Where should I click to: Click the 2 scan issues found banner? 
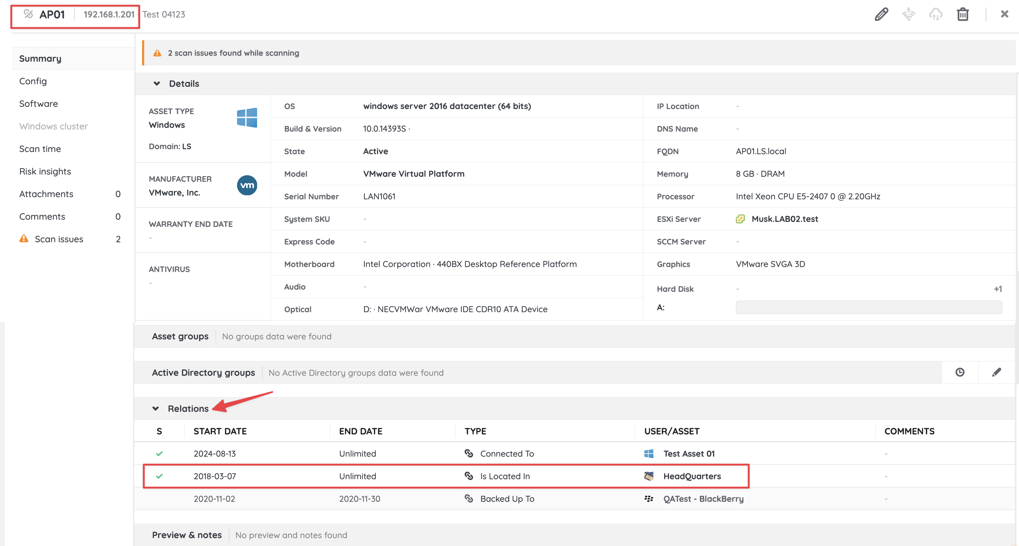pos(579,53)
